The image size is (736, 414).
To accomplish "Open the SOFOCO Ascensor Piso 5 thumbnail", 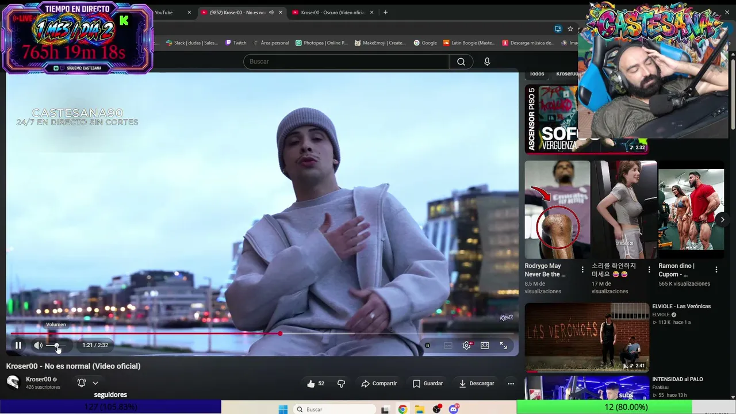I will [x=586, y=119].
